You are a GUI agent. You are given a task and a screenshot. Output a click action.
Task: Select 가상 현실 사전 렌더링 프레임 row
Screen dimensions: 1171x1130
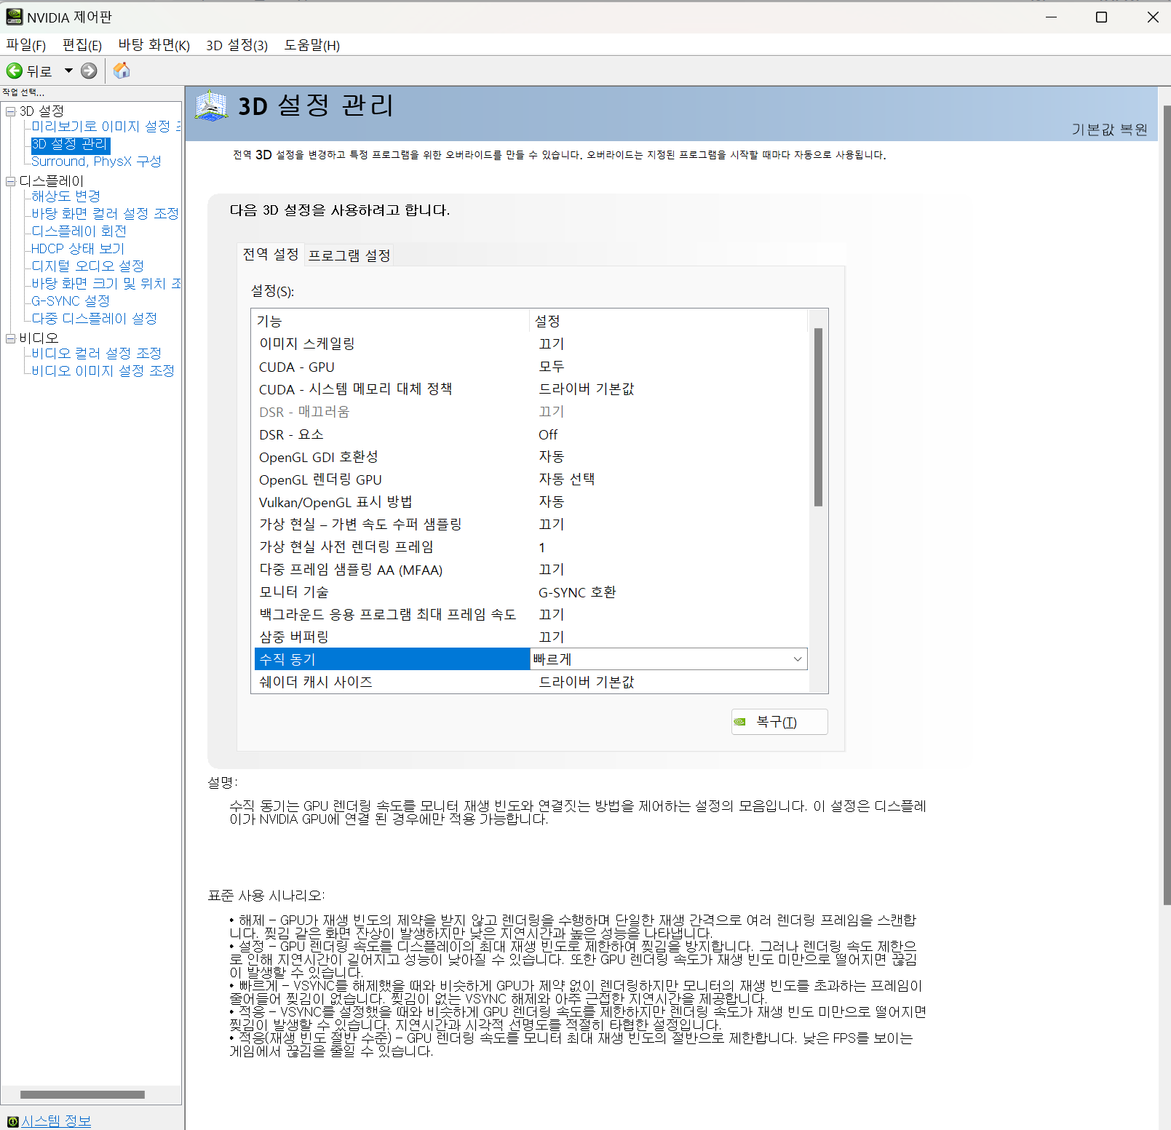coord(531,547)
